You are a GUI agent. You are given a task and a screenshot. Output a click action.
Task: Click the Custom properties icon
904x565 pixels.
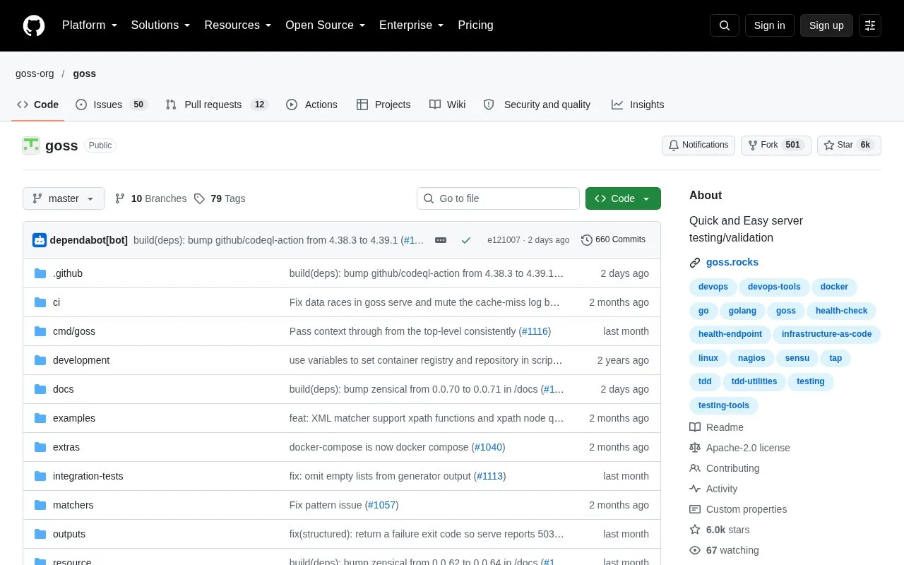coord(695,509)
